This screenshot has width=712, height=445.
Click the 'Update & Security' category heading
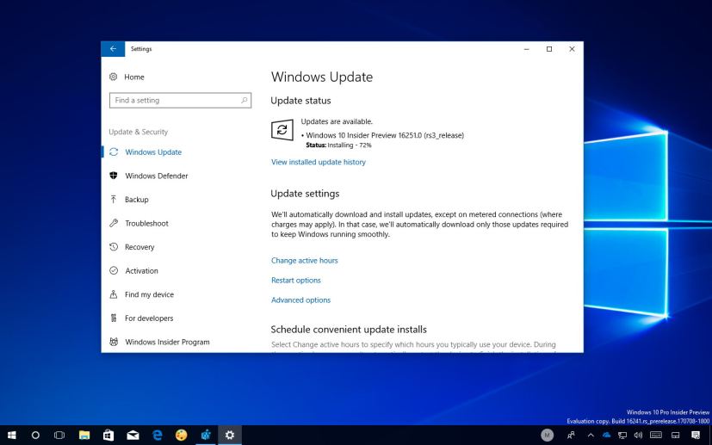(138, 132)
